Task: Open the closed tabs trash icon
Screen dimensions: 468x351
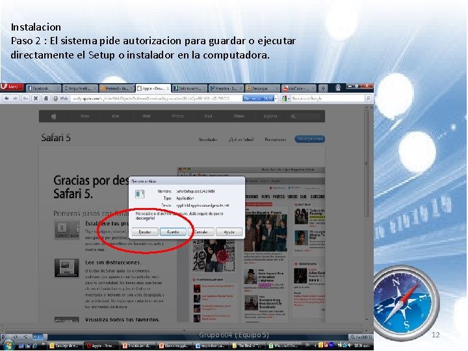Action: click(338, 88)
